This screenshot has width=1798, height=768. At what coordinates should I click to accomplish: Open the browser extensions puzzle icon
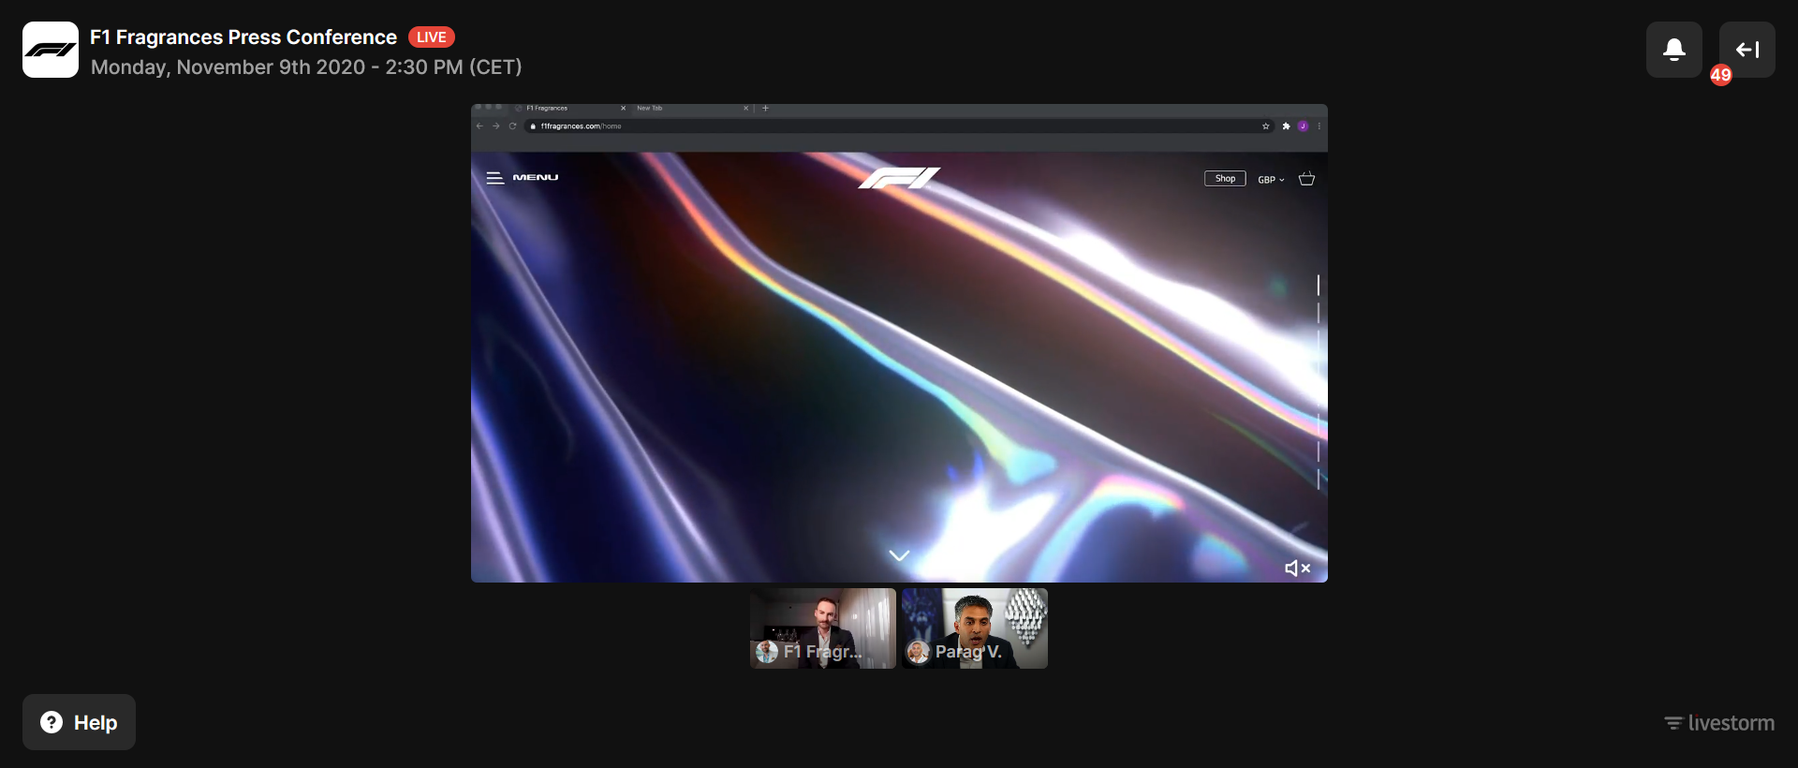coord(1287,126)
